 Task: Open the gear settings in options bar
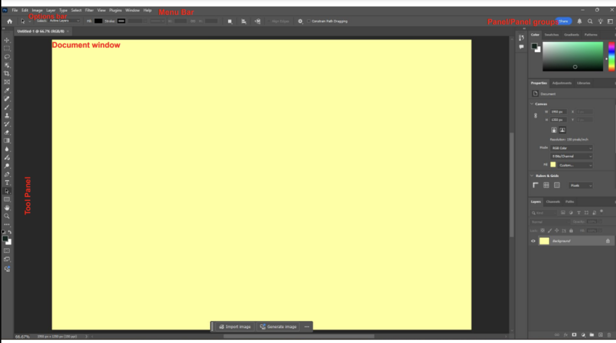tap(300, 21)
